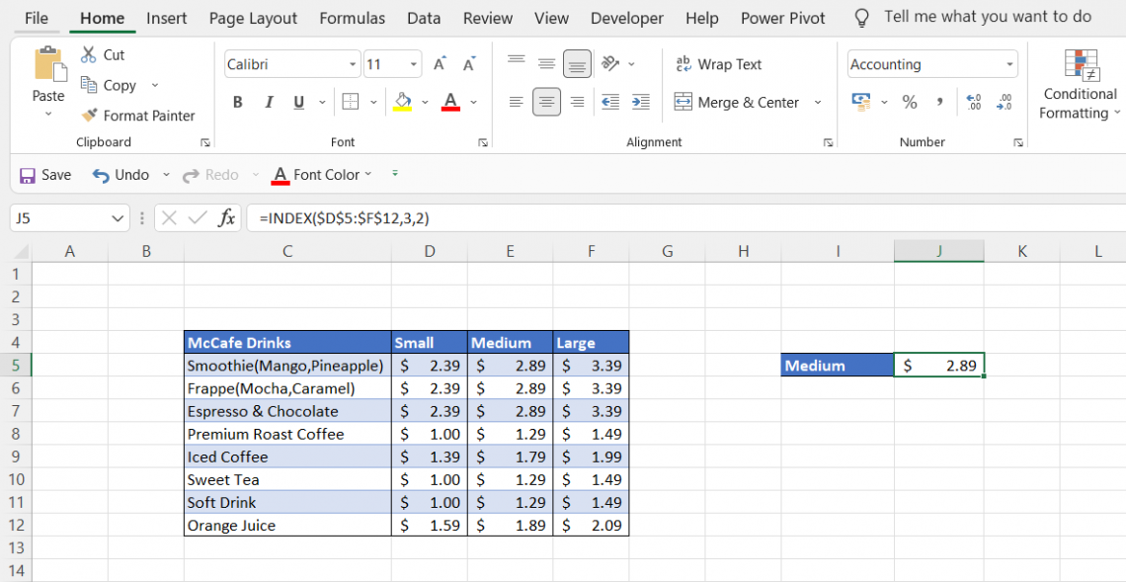Expand the Fill Color dropdown arrow

[425, 102]
